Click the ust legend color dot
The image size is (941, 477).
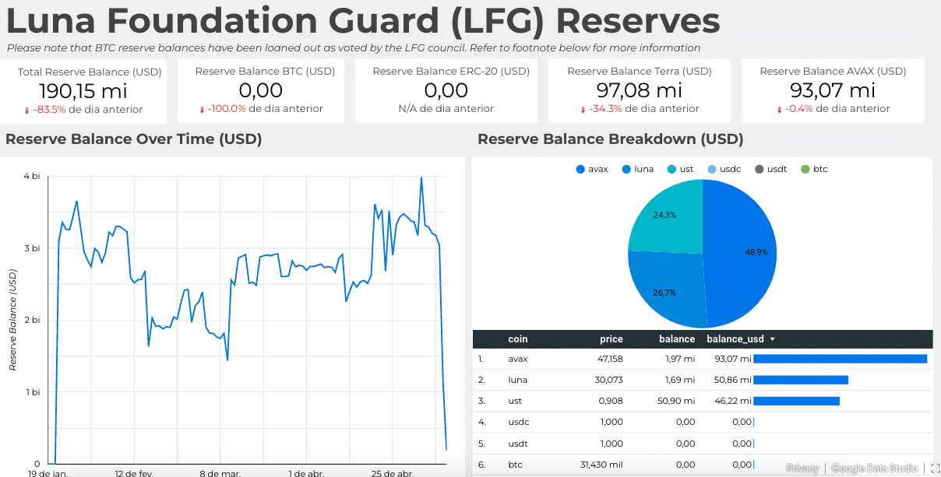click(671, 169)
